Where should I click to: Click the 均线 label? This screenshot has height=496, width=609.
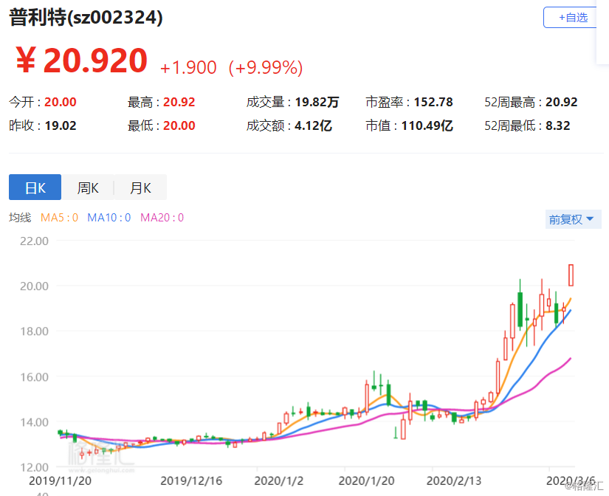tap(20, 218)
